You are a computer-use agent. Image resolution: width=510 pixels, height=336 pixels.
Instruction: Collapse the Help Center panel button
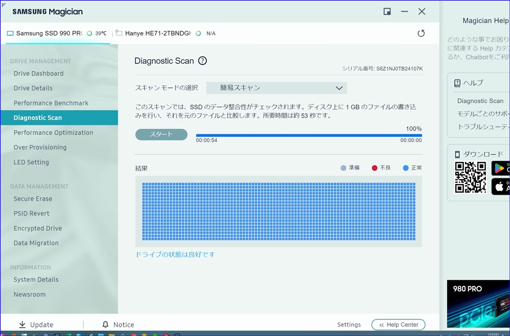point(398,325)
